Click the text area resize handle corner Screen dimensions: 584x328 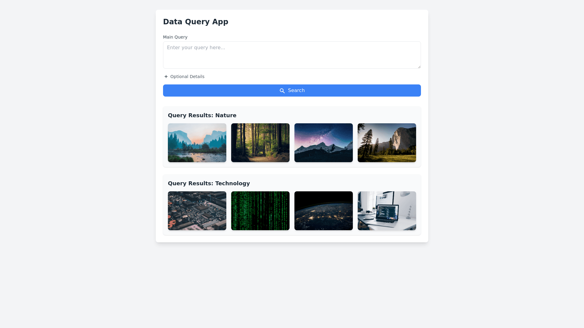coord(419,67)
